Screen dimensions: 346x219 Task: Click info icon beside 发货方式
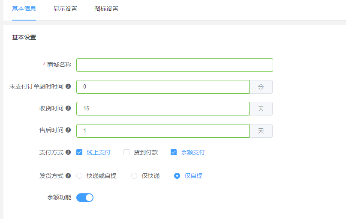(68, 176)
